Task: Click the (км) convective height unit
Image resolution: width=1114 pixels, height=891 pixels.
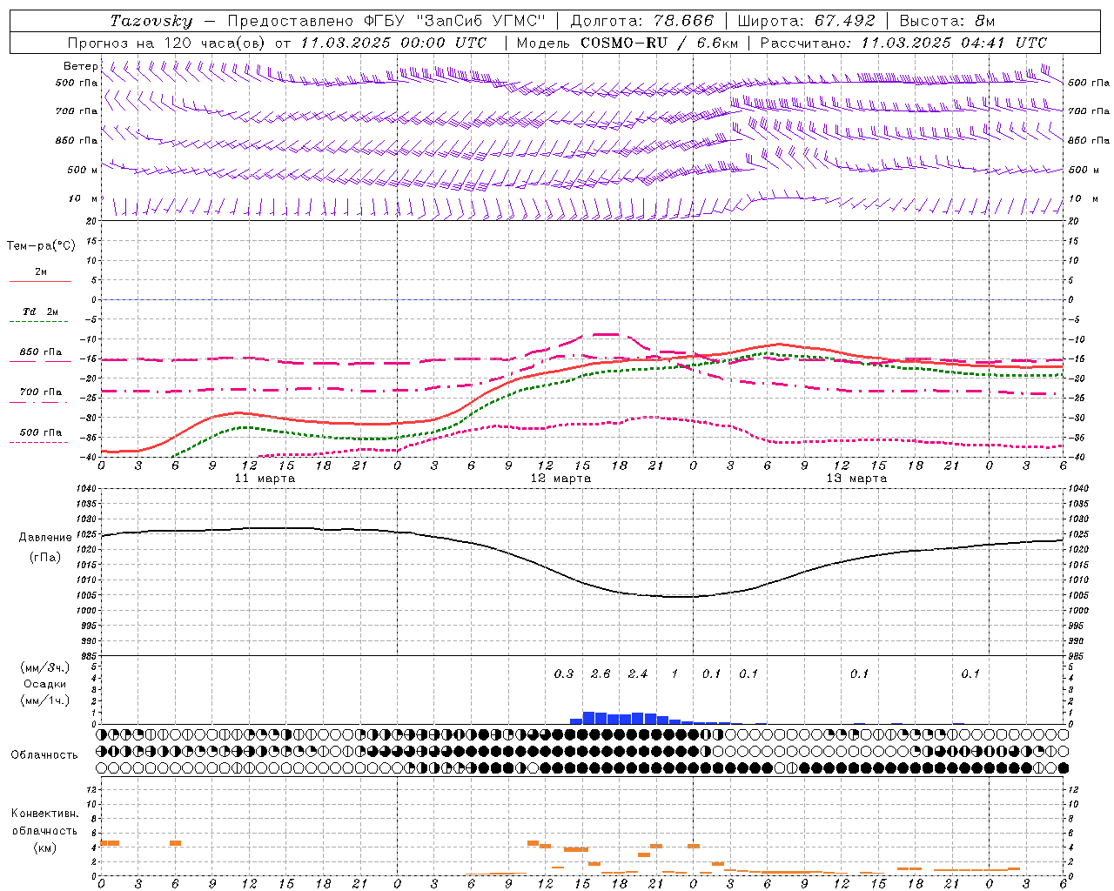Action: 45,847
